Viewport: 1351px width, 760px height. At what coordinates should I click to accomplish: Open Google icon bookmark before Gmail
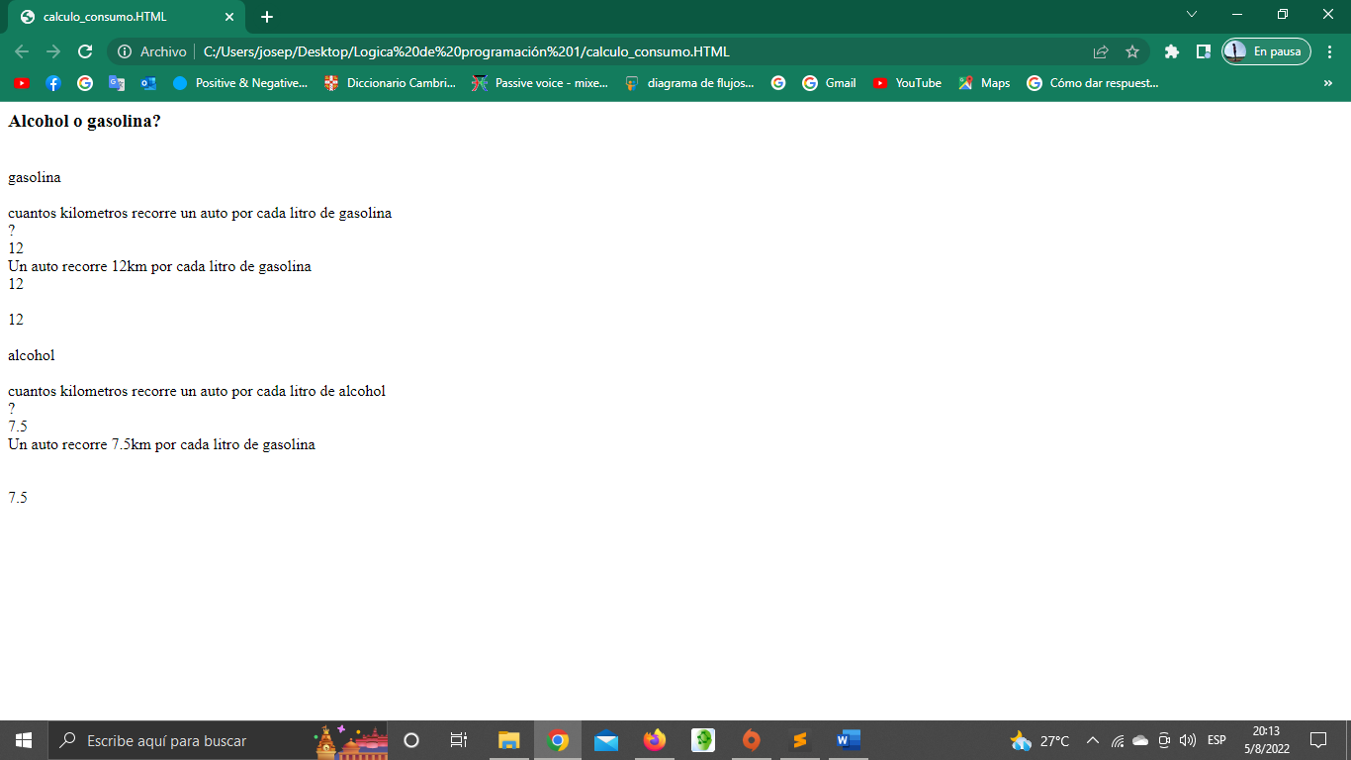(x=778, y=83)
